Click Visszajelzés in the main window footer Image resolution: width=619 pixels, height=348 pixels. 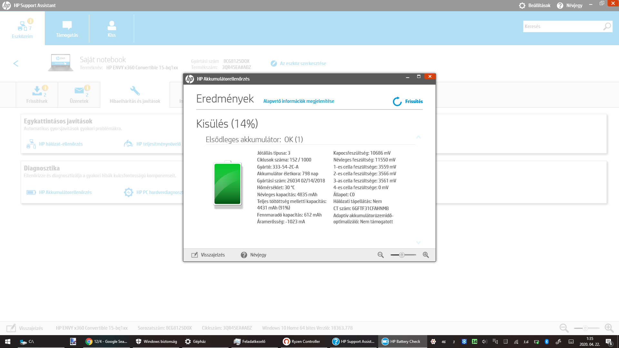tap(25, 328)
